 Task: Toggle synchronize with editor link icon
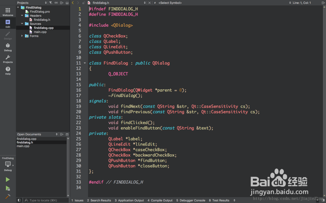click(x=56, y=3)
